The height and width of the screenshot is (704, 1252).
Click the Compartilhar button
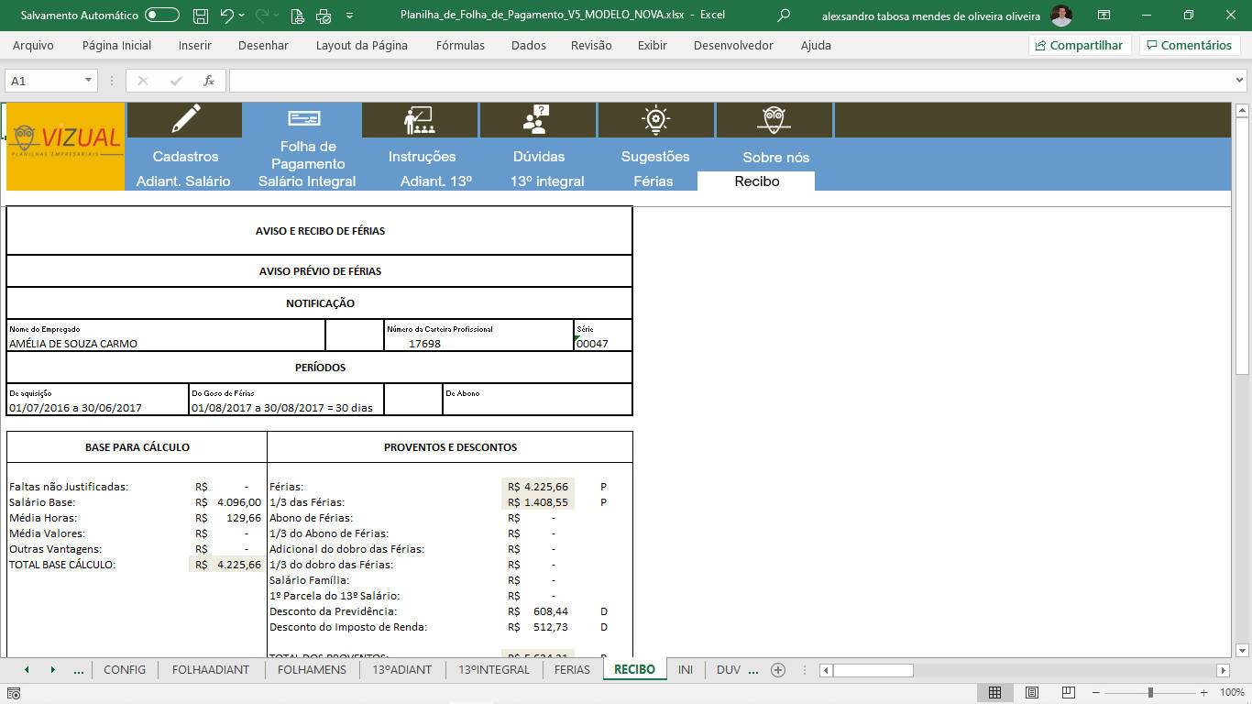point(1079,45)
